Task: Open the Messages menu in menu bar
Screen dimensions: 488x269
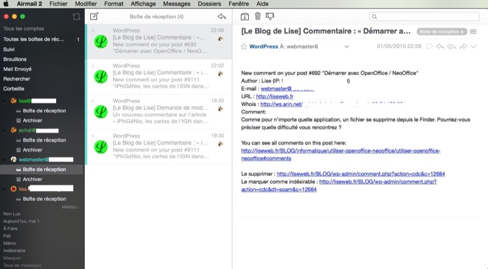Action: click(x=176, y=4)
